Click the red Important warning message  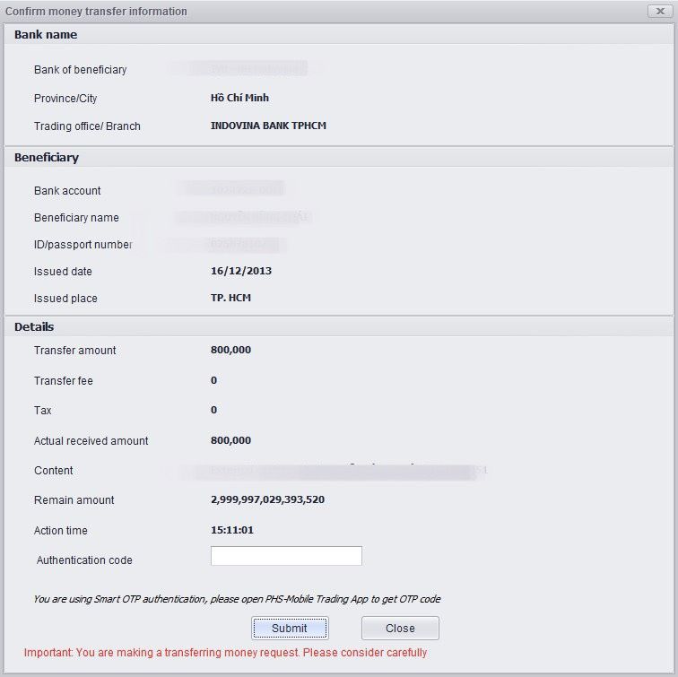pos(225,653)
